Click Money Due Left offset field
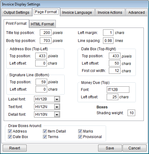149x154 pixels. [x=113, y=97]
